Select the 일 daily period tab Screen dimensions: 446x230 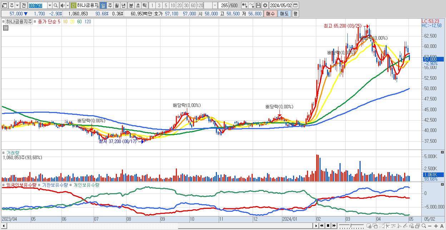pos(103,5)
